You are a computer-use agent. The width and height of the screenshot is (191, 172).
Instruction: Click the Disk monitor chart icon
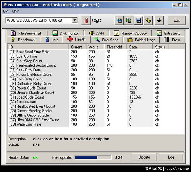(55, 33)
